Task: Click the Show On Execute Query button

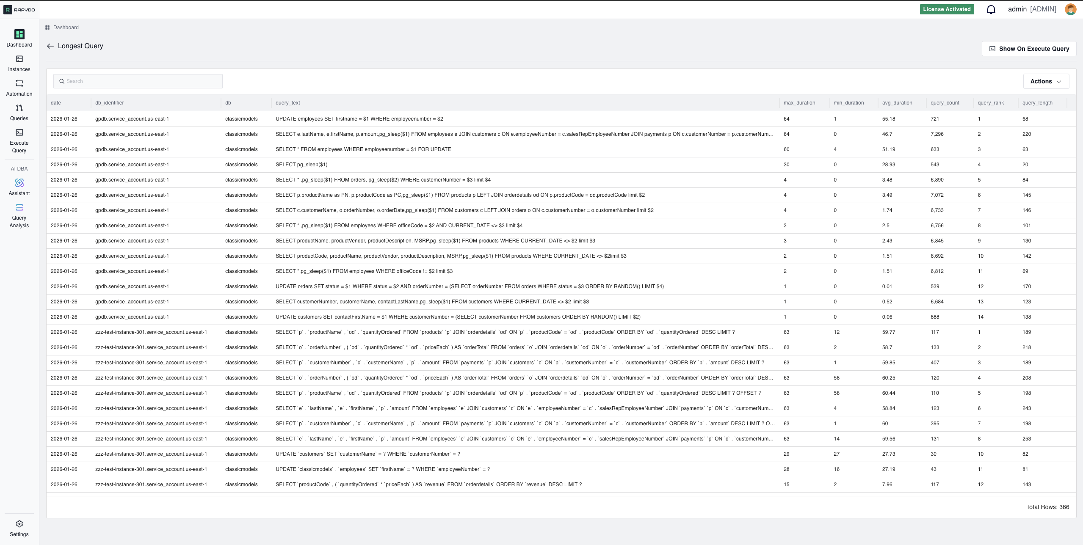Action: 1028,48
